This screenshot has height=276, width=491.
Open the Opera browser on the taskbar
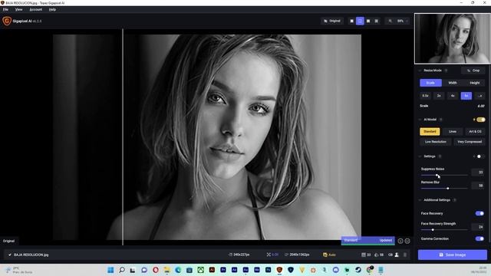(156, 270)
